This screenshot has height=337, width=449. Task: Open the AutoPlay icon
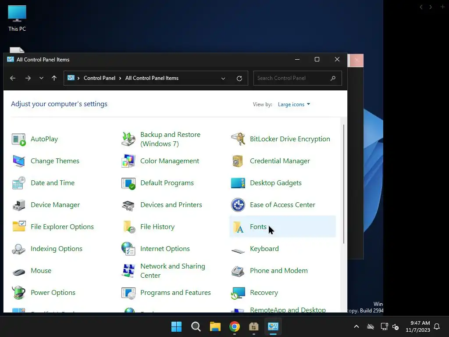click(x=18, y=139)
